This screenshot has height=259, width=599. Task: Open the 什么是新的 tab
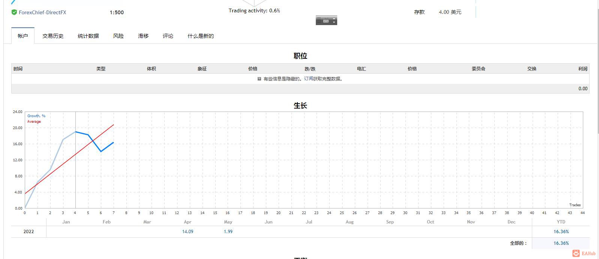[x=201, y=36]
